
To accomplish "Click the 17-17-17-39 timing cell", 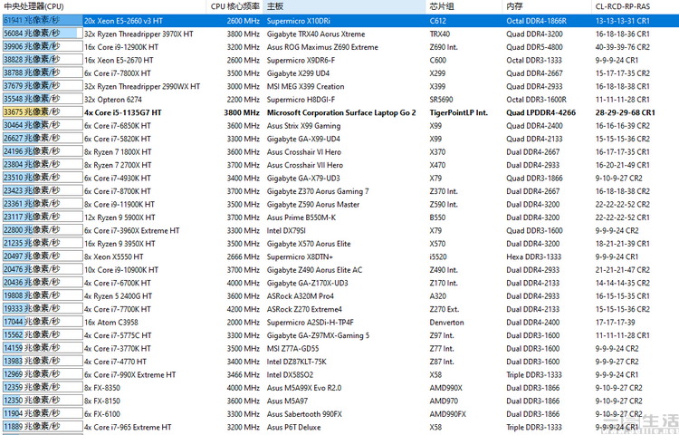I will tap(615, 323).
